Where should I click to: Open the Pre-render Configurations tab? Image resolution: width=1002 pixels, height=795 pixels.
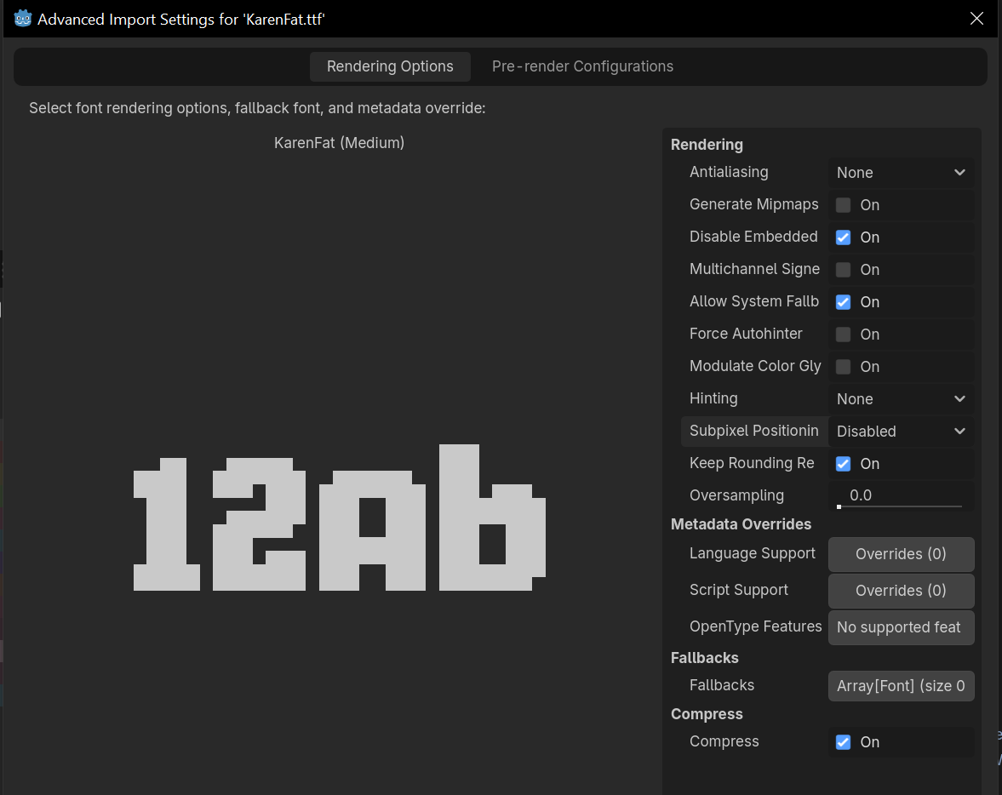tap(582, 66)
